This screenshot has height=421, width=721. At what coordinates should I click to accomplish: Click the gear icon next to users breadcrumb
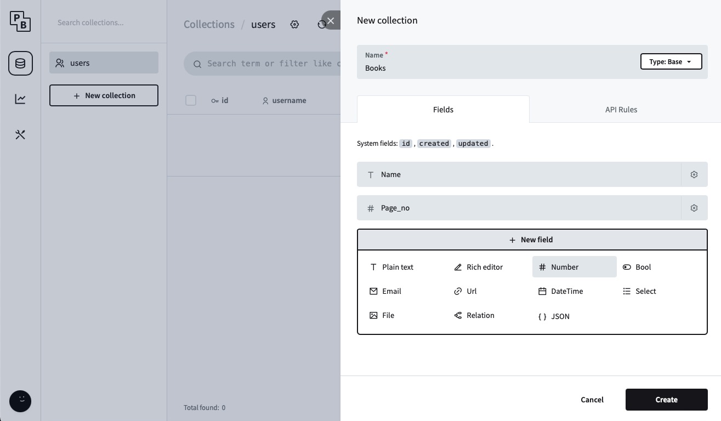294,24
